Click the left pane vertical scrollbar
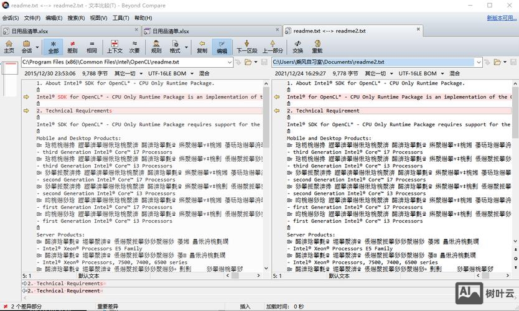Screen dimensions: 519x311 coord(266,176)
